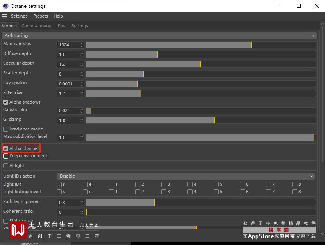Check Light IDs checkbox s
The image size is (325, 245).
[59, 184]
